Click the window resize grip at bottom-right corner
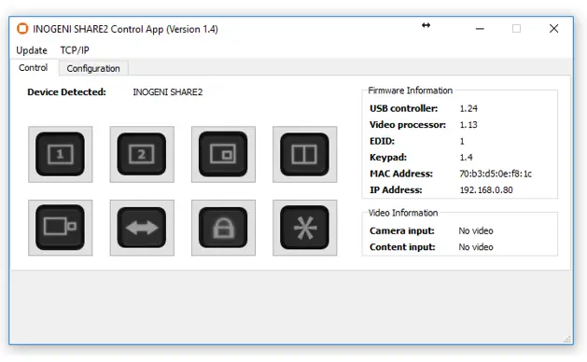Screen dimensions: 587x362 click(567, 340)
